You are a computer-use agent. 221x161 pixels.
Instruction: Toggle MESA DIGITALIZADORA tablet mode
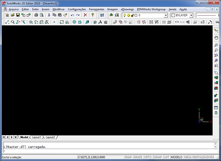point(199,157)
